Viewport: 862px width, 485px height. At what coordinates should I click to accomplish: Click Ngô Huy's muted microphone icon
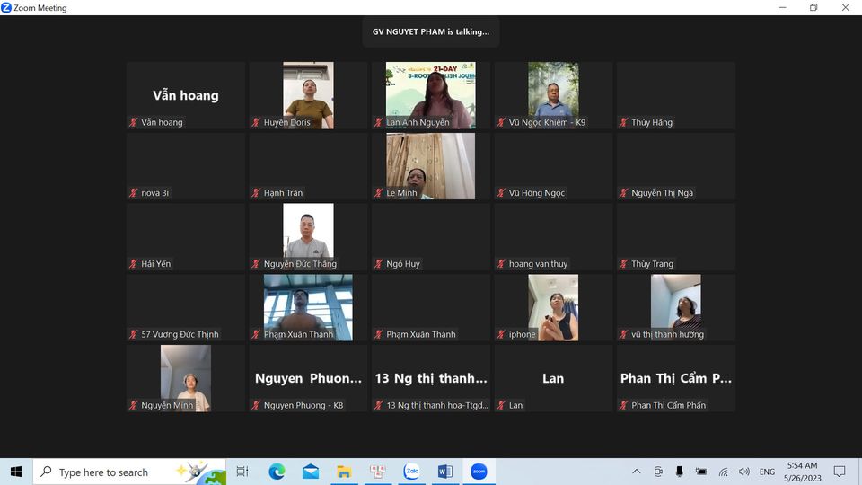(x=378, y=263)
